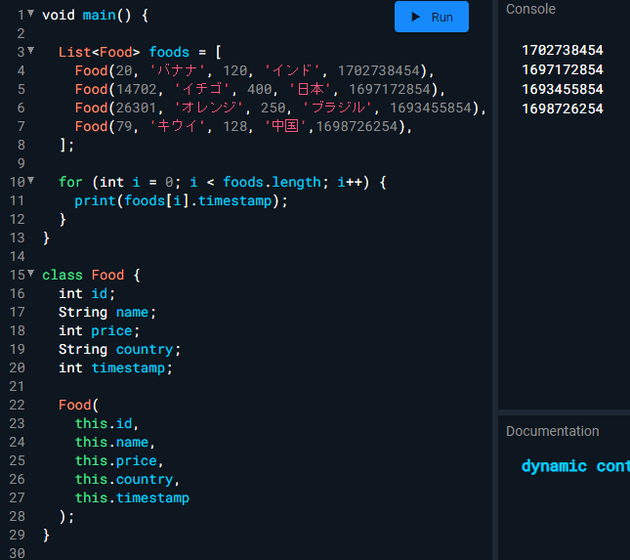Click 'this.price' constructor parameter

[x=115, y=460]
